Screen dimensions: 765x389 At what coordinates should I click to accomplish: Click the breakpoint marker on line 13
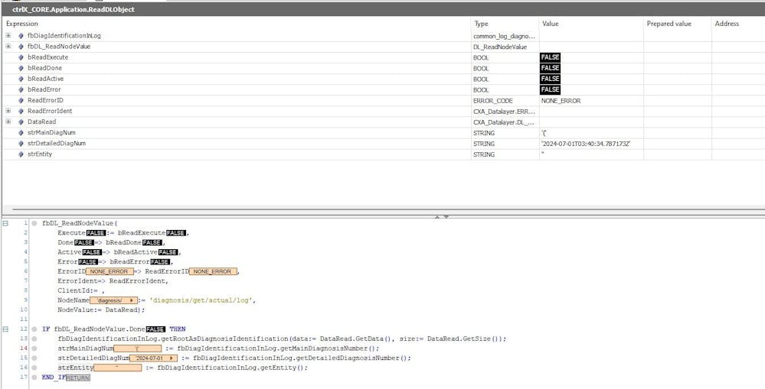coord(34,339)
